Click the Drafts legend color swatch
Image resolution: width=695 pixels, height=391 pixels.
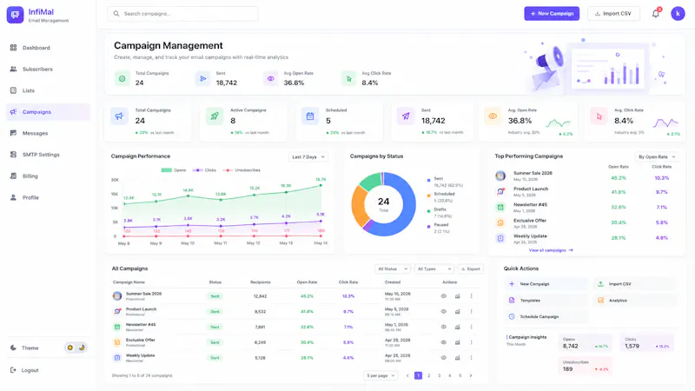[428, 211]
